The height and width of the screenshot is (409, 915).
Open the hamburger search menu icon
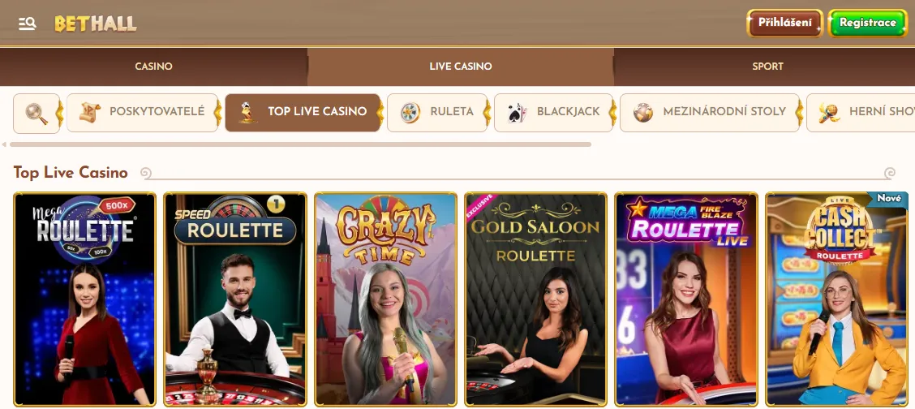tap(28, 24)
